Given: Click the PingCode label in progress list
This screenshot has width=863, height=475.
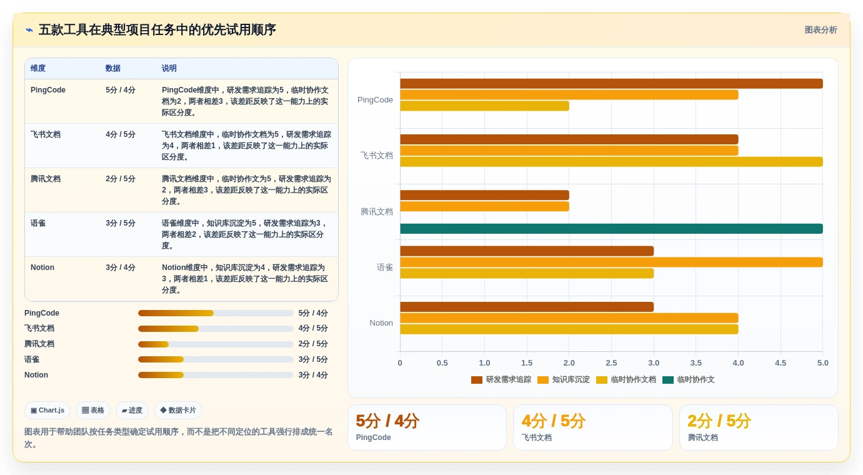Looking at the screenshot, I should pyautogui.click(x=42, y=313).
